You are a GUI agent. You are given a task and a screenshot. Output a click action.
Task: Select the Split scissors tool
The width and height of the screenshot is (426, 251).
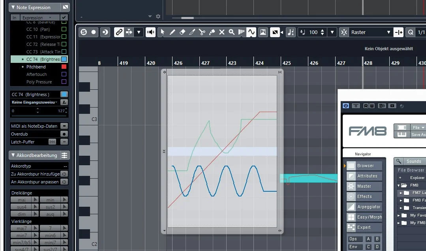coord(202,32)
